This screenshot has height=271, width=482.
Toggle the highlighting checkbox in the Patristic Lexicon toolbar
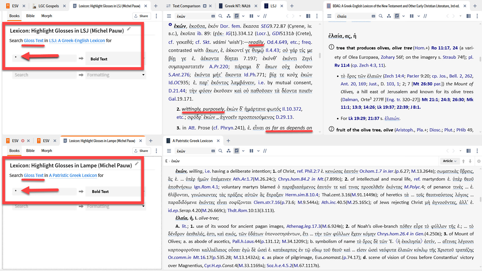(x=237, y=151)
